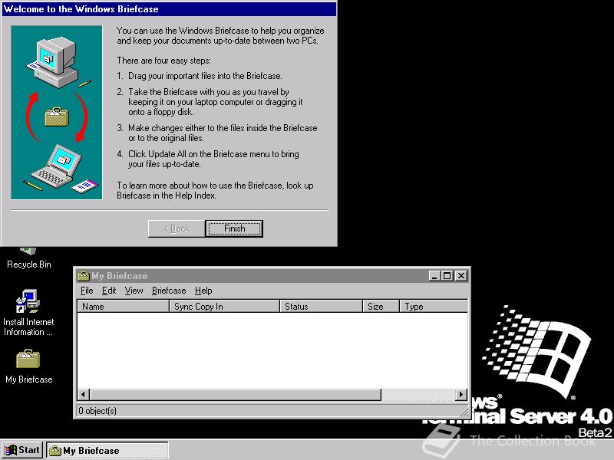
Task: Close the My Briefcase window
Action: click(x=461, y=276)
